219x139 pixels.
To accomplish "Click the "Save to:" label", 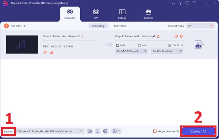I will [x=8, y=131].
